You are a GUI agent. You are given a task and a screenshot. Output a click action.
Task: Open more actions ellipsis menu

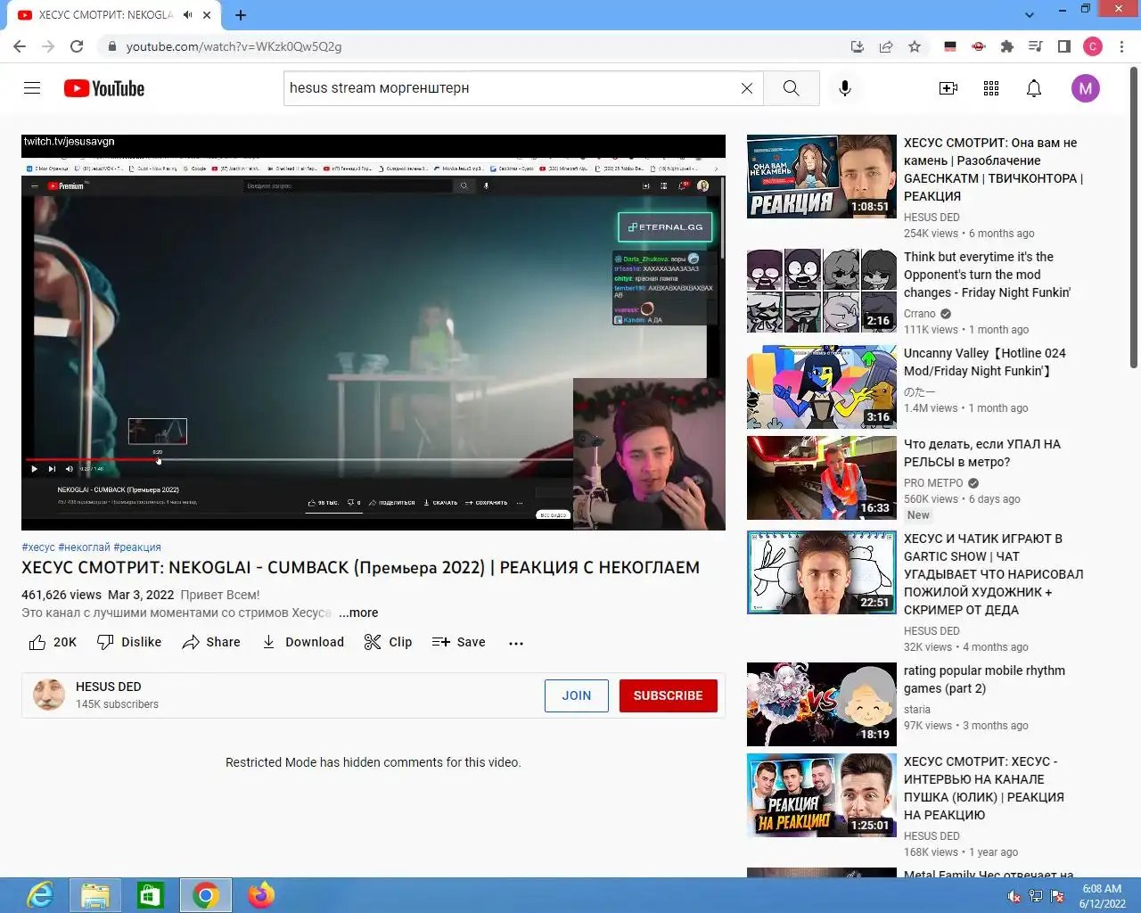516,643
